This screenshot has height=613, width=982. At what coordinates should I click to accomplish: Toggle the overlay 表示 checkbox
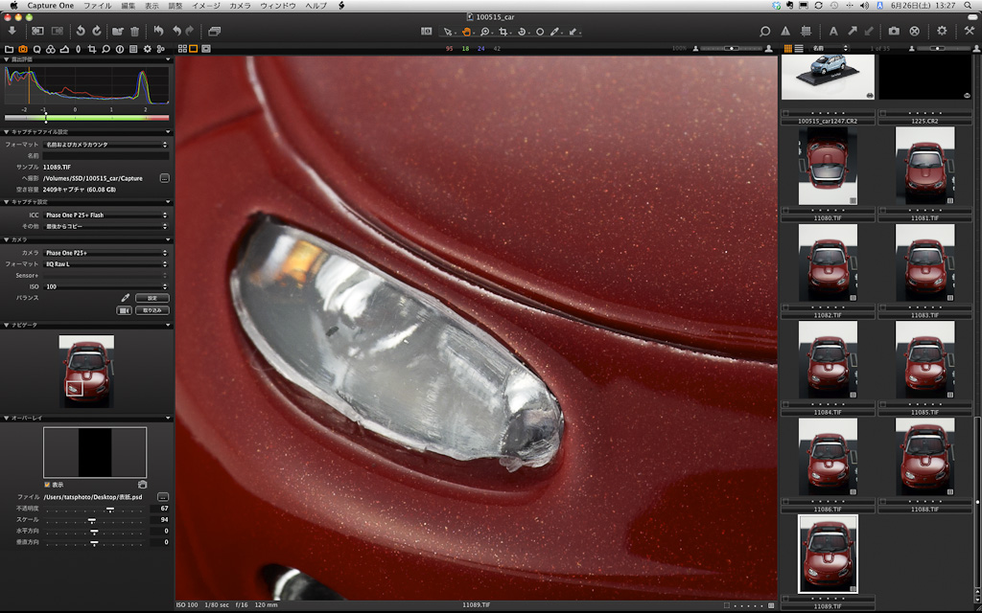coord(47,485)
